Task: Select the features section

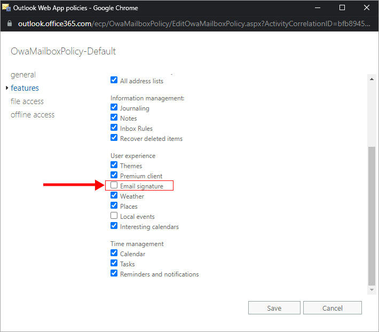Action: pos(25,88)
